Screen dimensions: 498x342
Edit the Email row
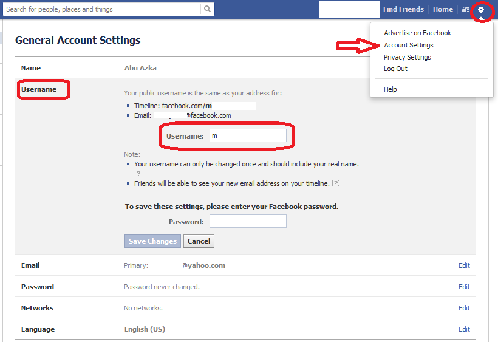464,265
